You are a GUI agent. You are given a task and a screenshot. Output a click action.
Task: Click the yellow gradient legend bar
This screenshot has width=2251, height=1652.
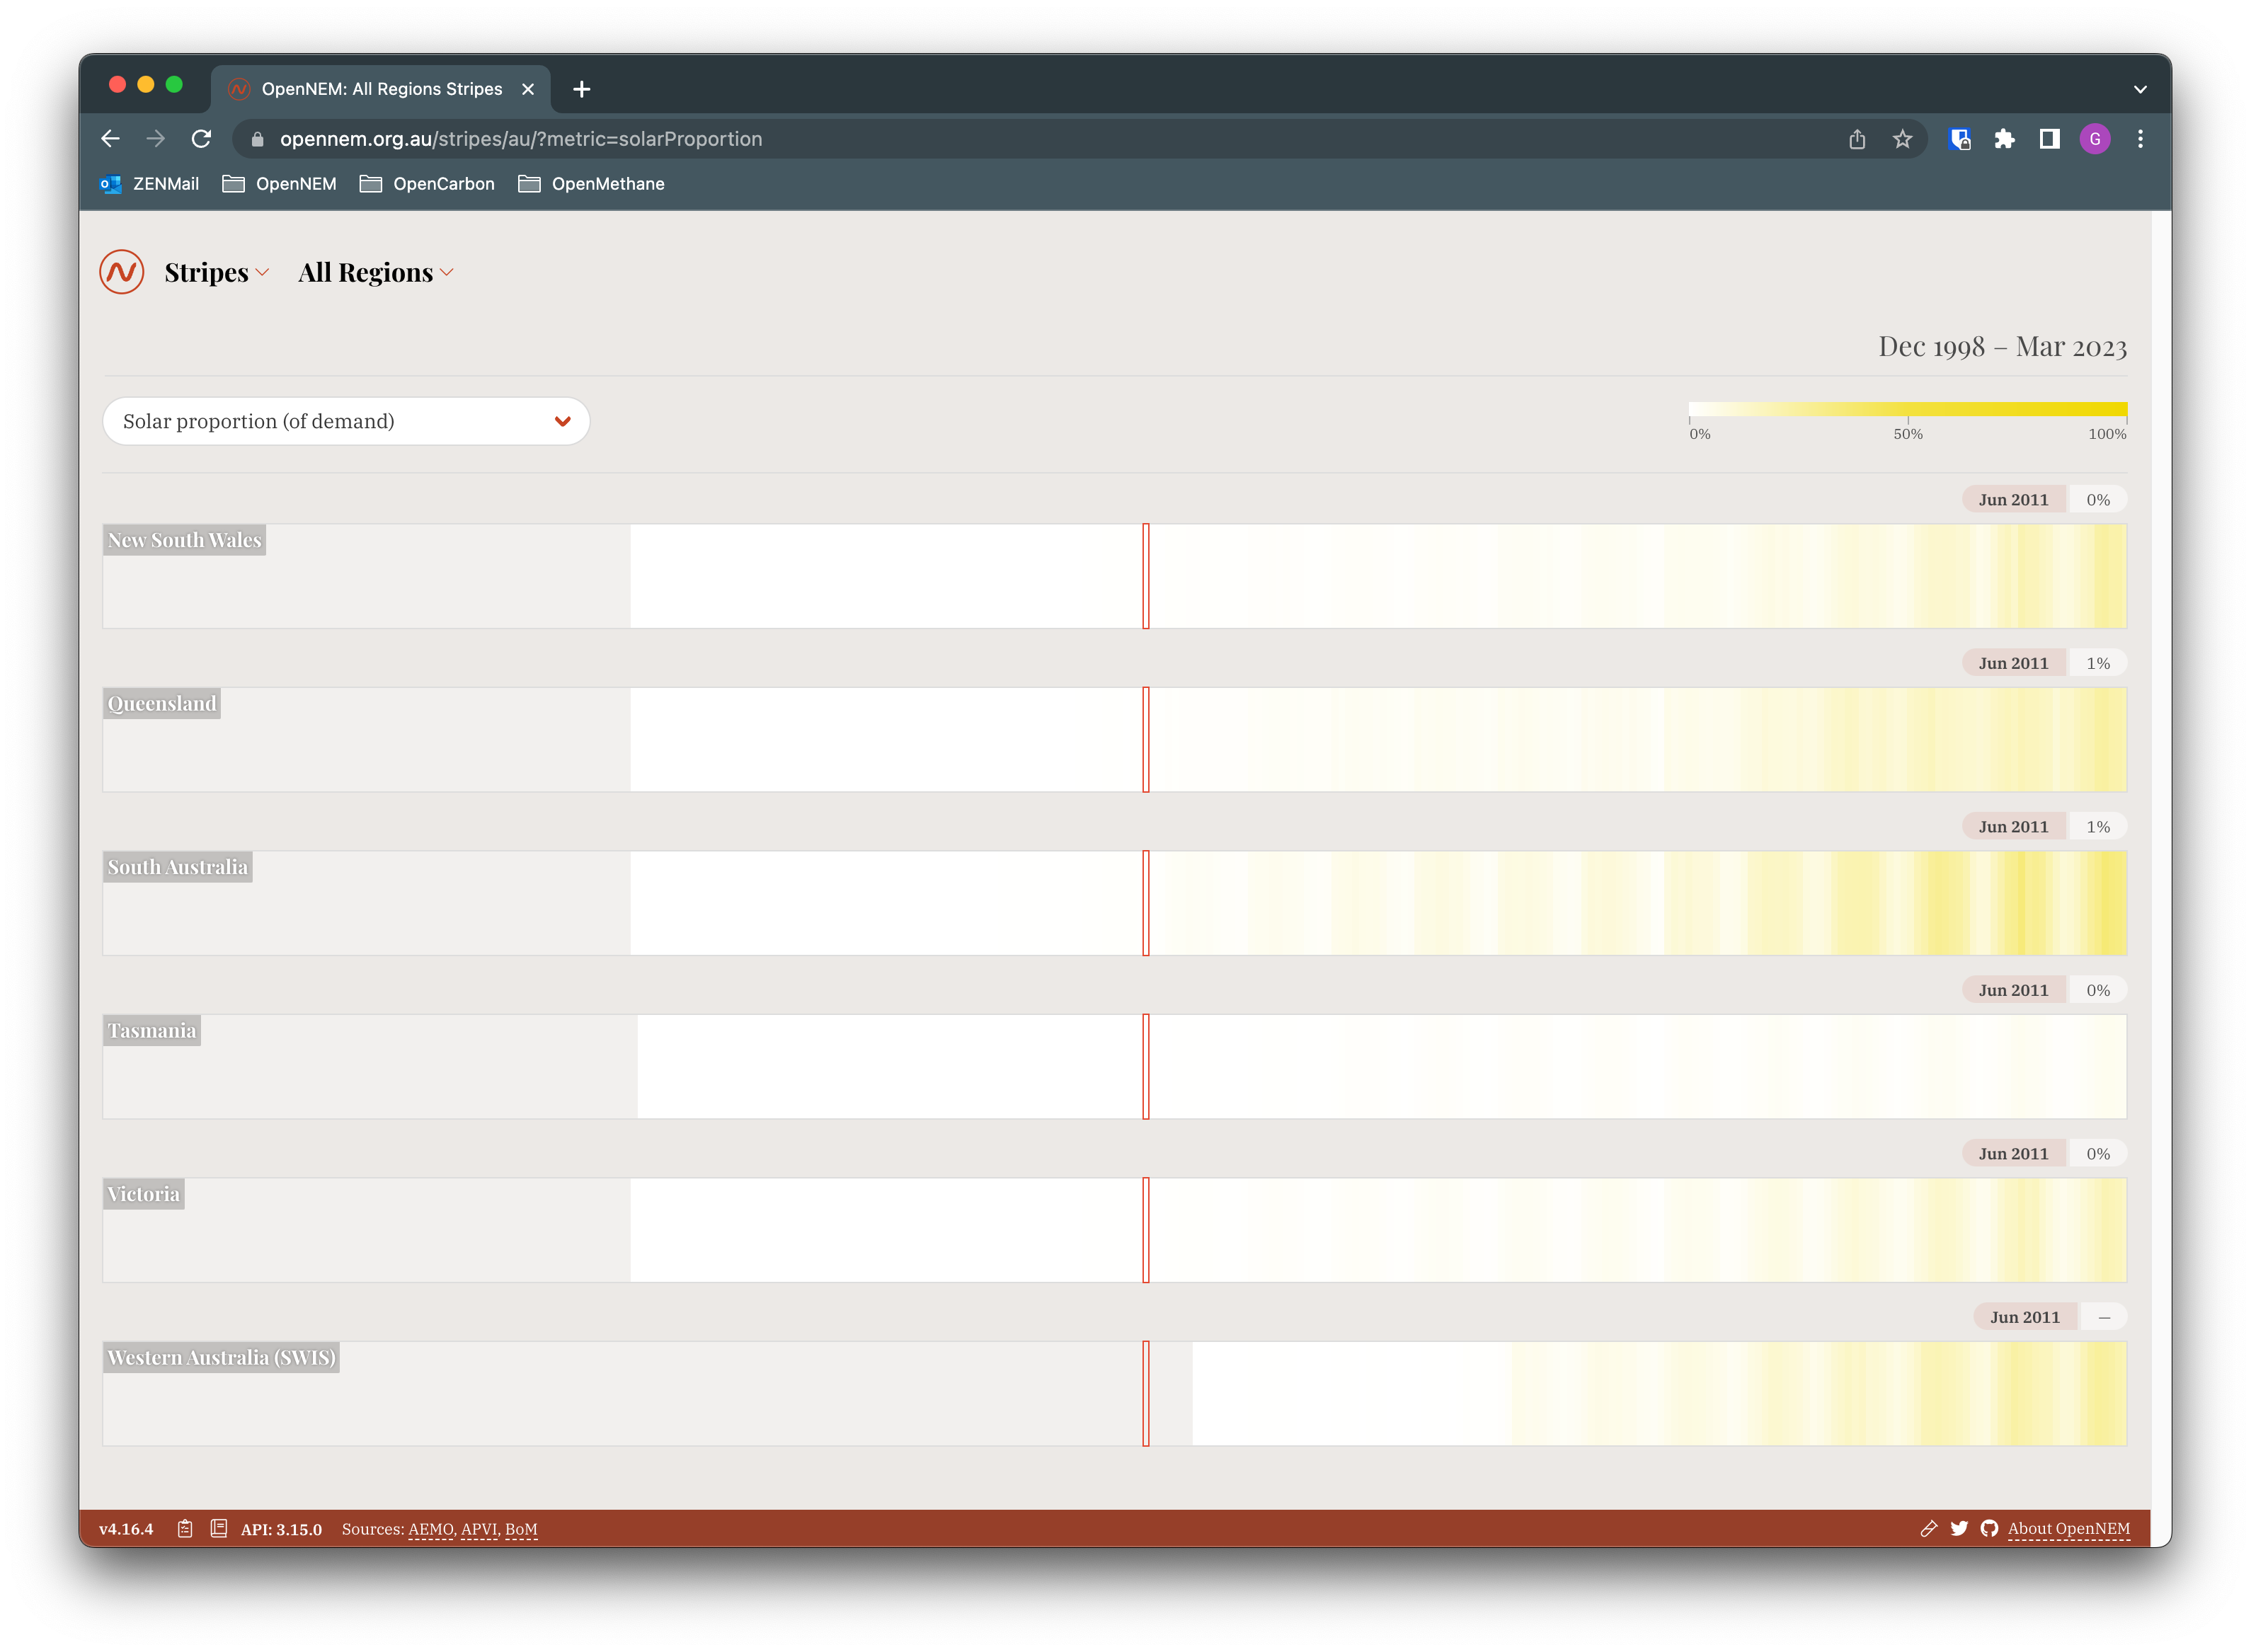[x=1907, y=409]
